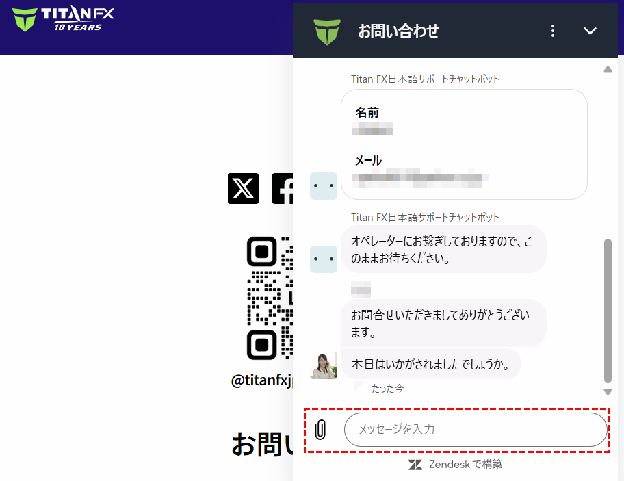Click the Zendesk logo icon
Viewport: 624px width, 481px height.
click(x=415, y=465)
